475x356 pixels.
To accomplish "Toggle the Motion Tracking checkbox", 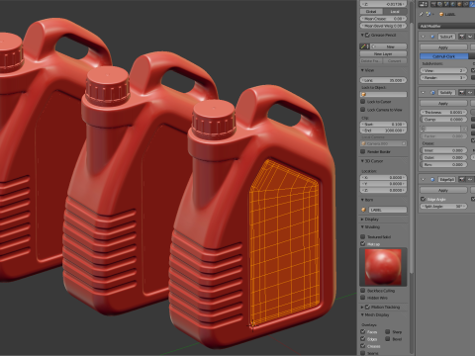I will pos(367,307).
